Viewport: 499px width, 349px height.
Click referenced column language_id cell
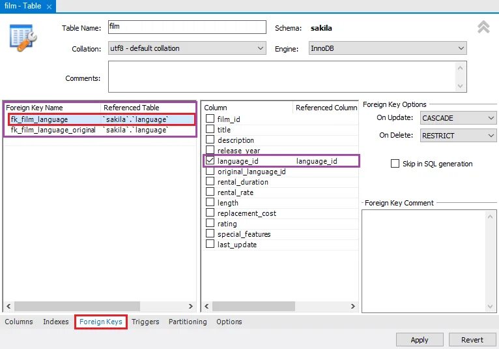coord(317,161)
